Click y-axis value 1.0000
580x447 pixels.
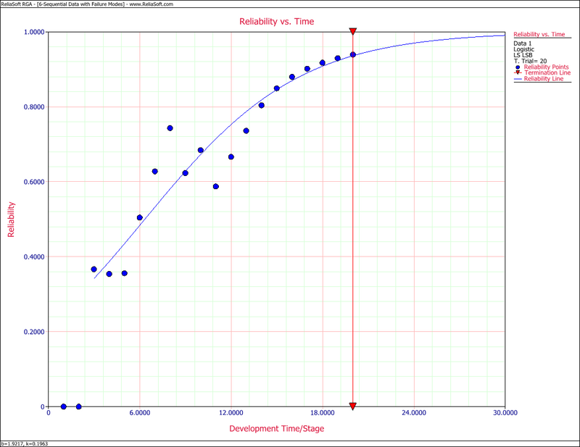[34, 32]
